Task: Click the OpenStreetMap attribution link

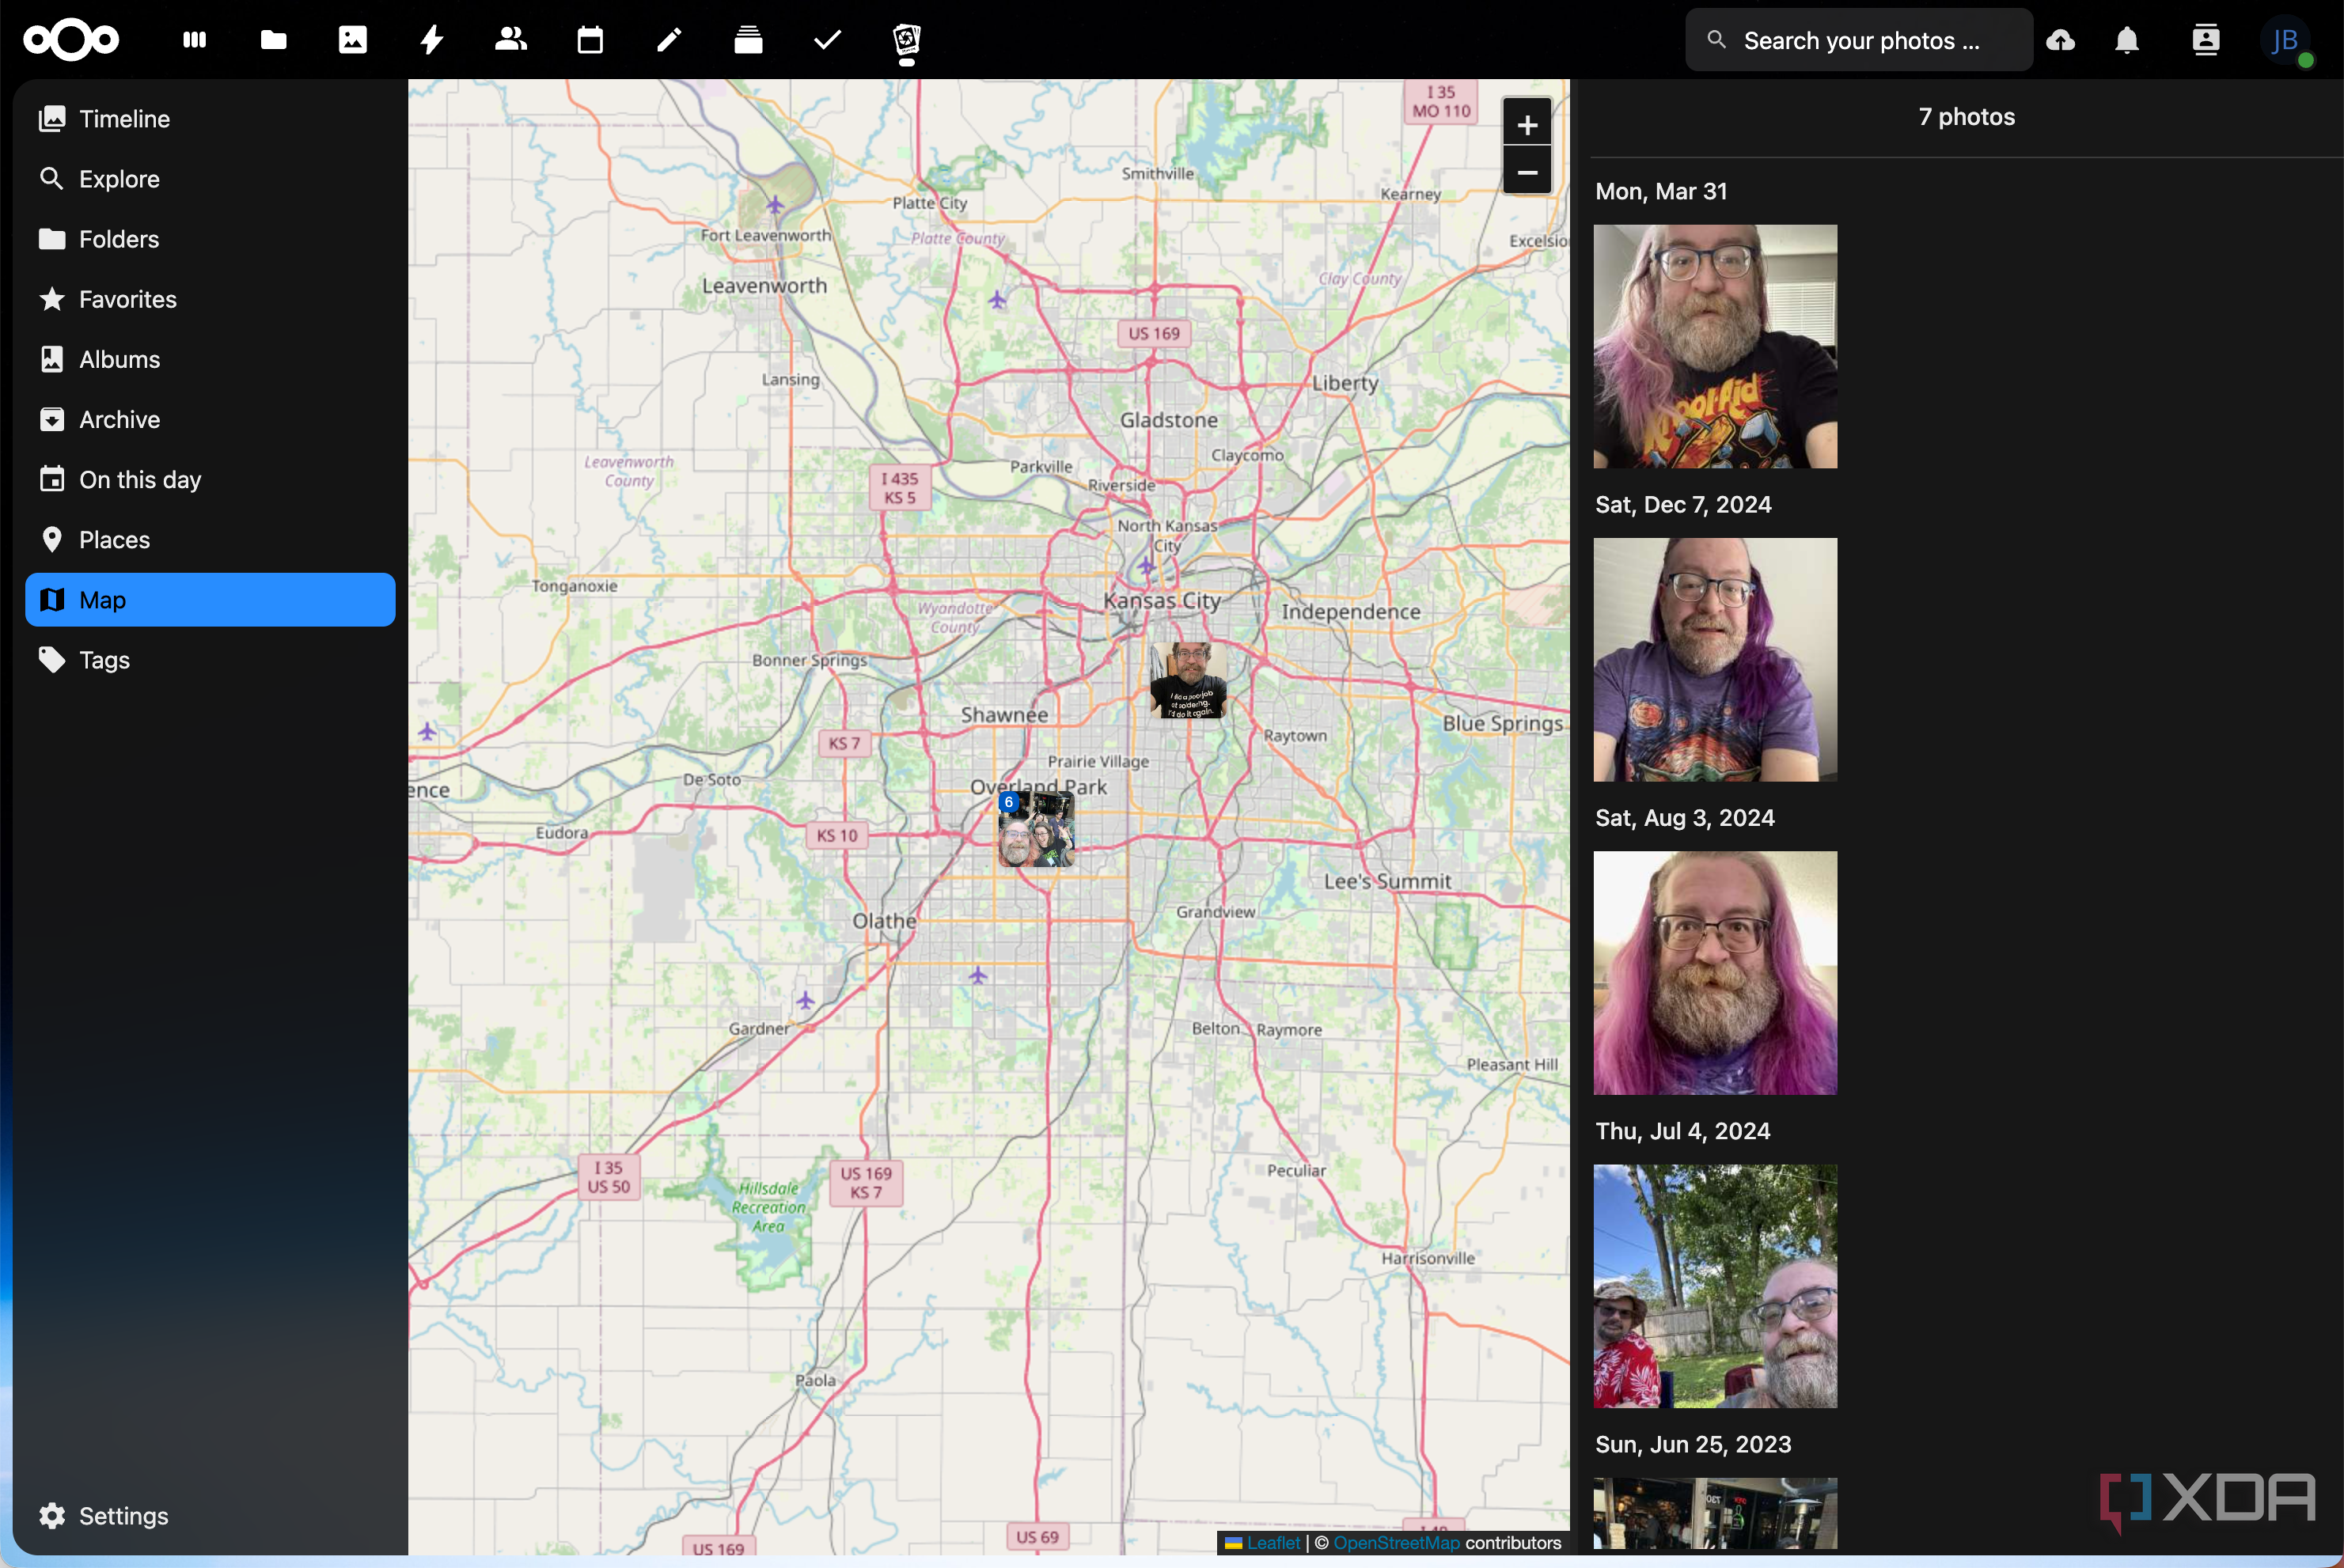Action: [x=1396, y=1543]
